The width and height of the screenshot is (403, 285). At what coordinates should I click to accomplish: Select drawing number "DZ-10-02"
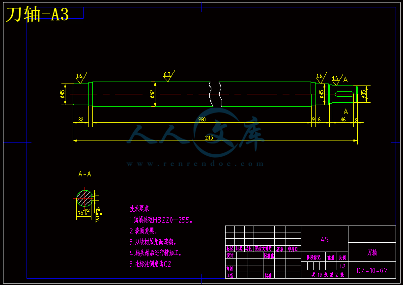coord(372,271)
